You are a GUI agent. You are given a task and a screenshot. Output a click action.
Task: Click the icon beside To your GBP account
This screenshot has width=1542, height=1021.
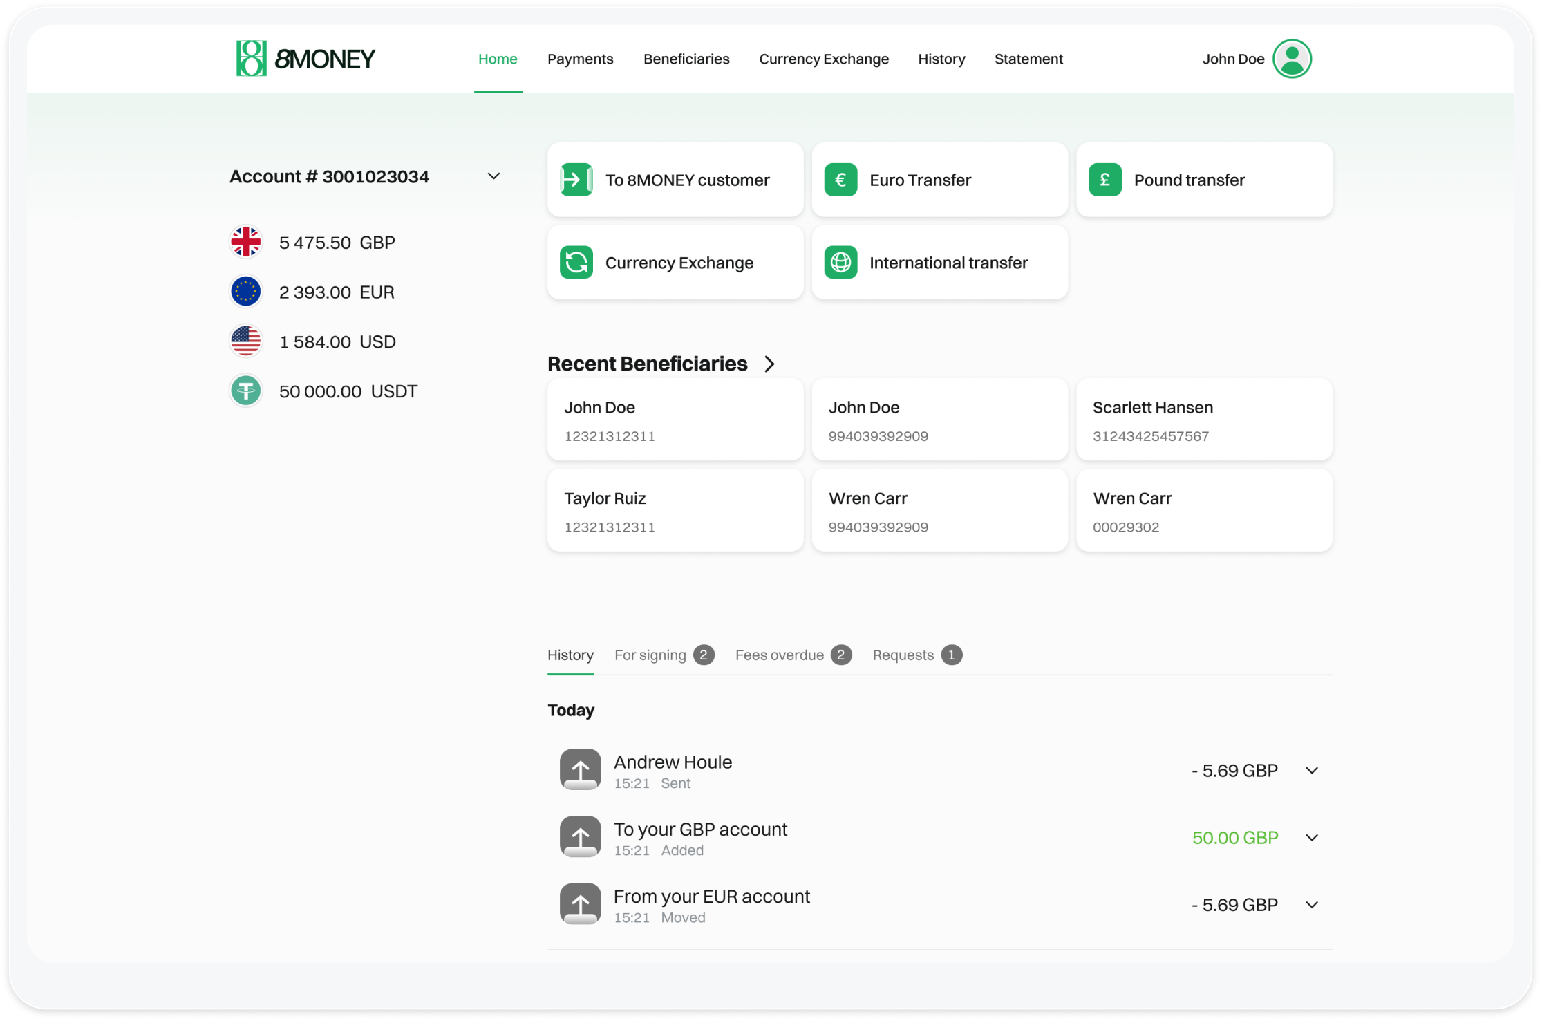(581, 837)
